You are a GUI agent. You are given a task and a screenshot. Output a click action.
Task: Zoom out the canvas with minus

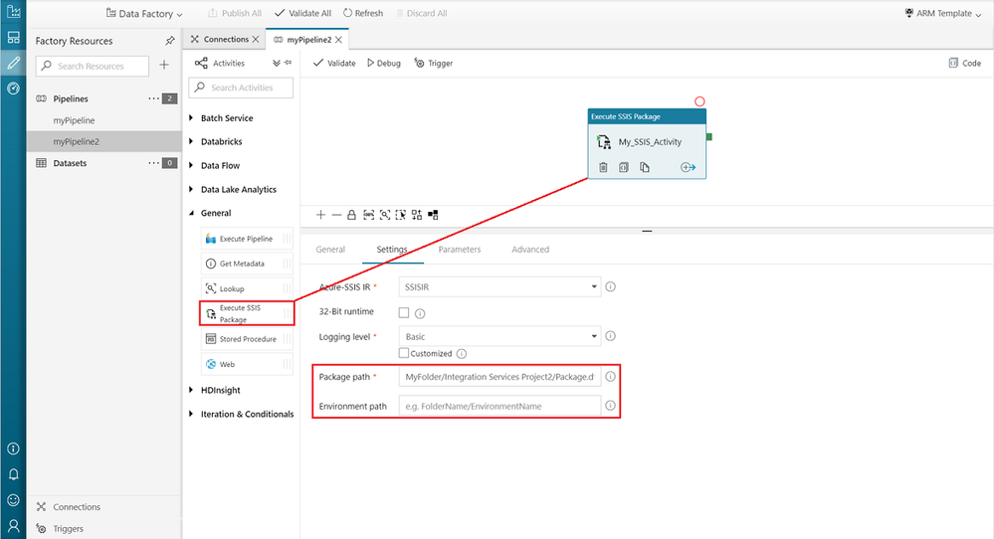point(336,215)
